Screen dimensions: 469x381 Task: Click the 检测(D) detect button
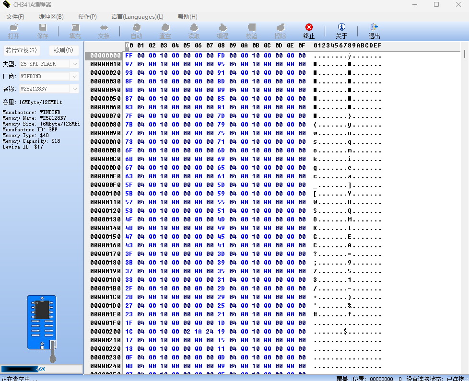coord(63,50)
